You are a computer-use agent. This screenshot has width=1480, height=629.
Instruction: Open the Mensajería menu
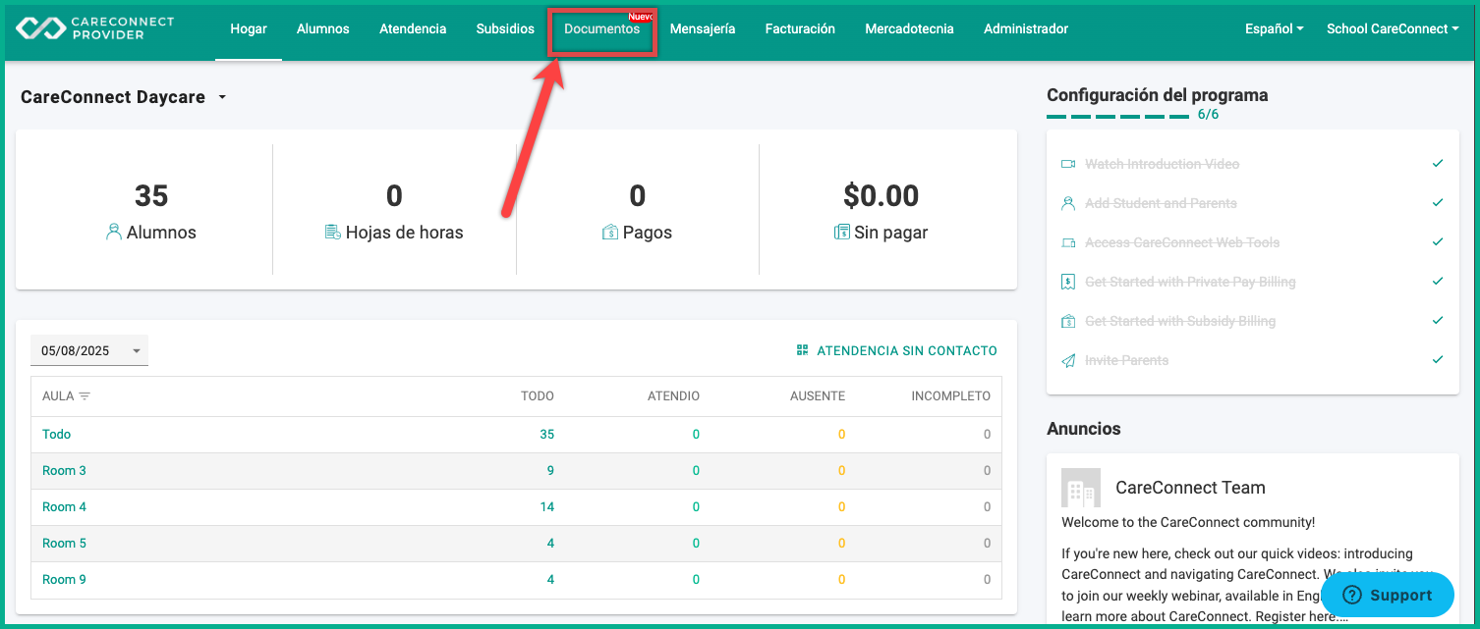[x=703, y=28]
